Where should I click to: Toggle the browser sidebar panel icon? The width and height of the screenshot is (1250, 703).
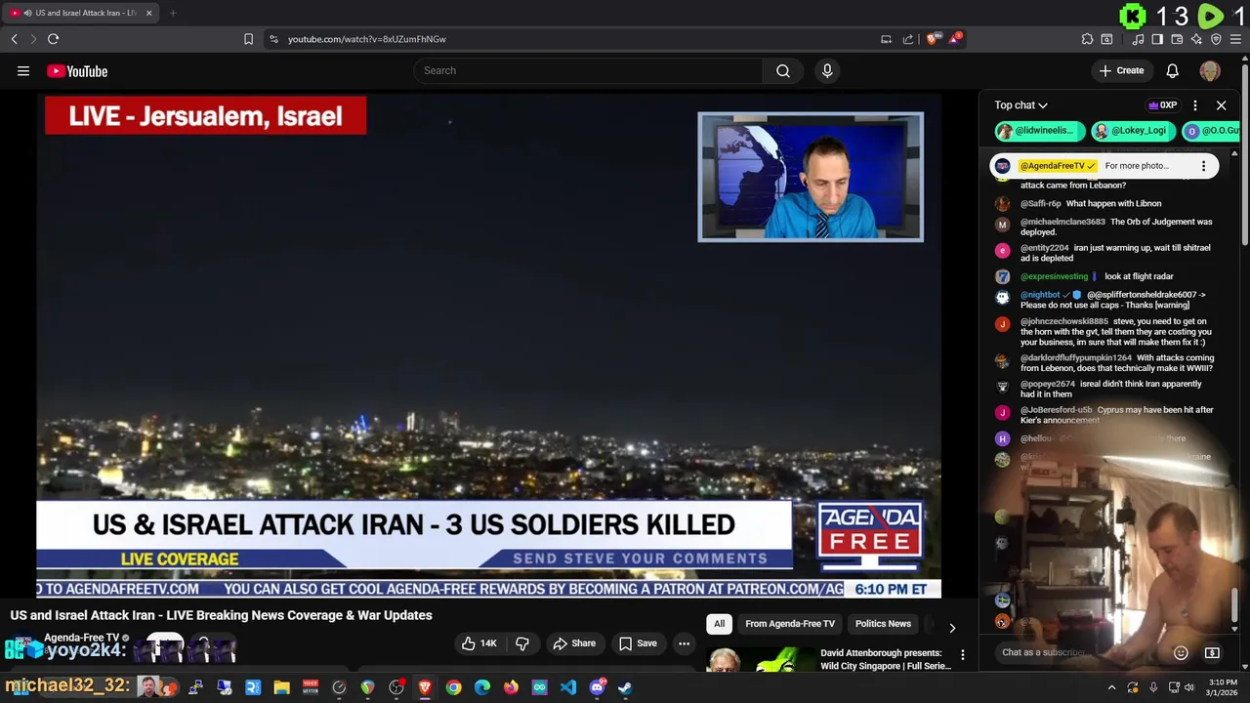point(1157,39)
